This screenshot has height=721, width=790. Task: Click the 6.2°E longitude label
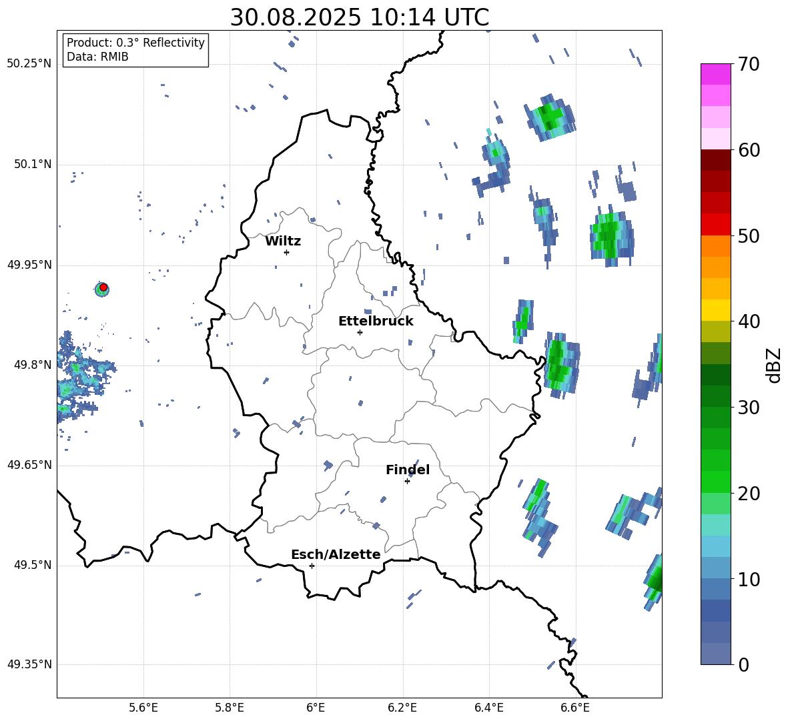[x=402, y=708]
